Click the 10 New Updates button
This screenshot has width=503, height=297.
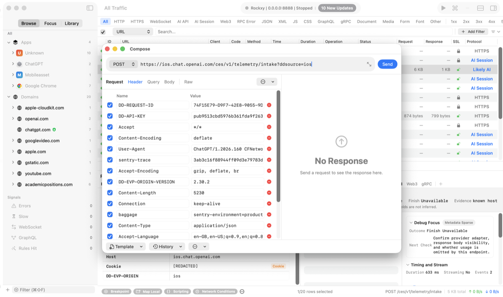(337, 8)
